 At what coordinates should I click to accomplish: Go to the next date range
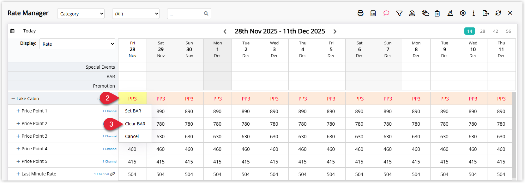[x=335, y=31]
